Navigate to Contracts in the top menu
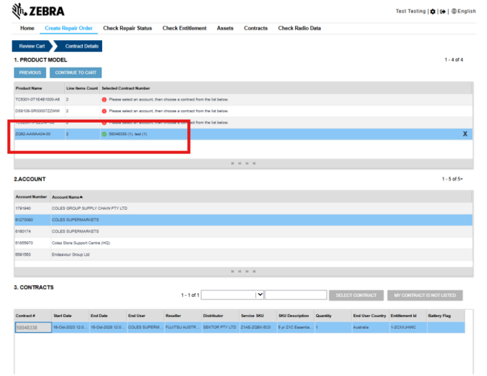Screen dimensions: 487x376 tap(256, 28)
